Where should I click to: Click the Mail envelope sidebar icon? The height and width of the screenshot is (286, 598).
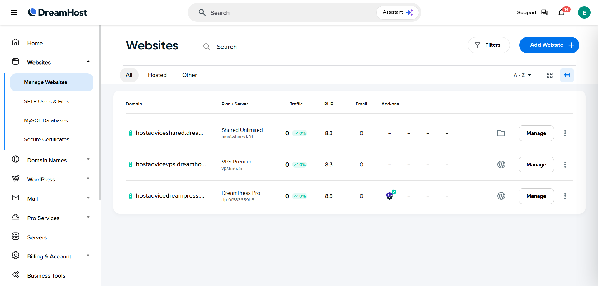point(16,198)
